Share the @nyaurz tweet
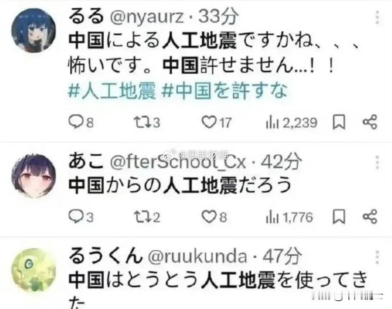Screen dimensions: 392x309 click(x=370, y=122)
